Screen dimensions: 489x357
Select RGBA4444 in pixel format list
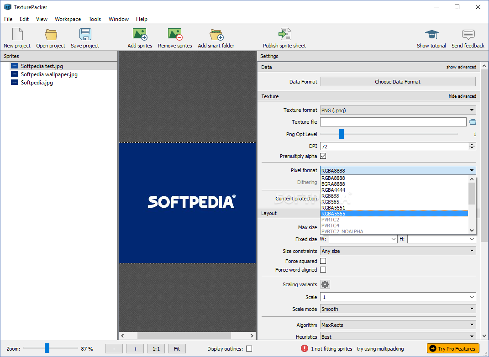tap(394, 190)
